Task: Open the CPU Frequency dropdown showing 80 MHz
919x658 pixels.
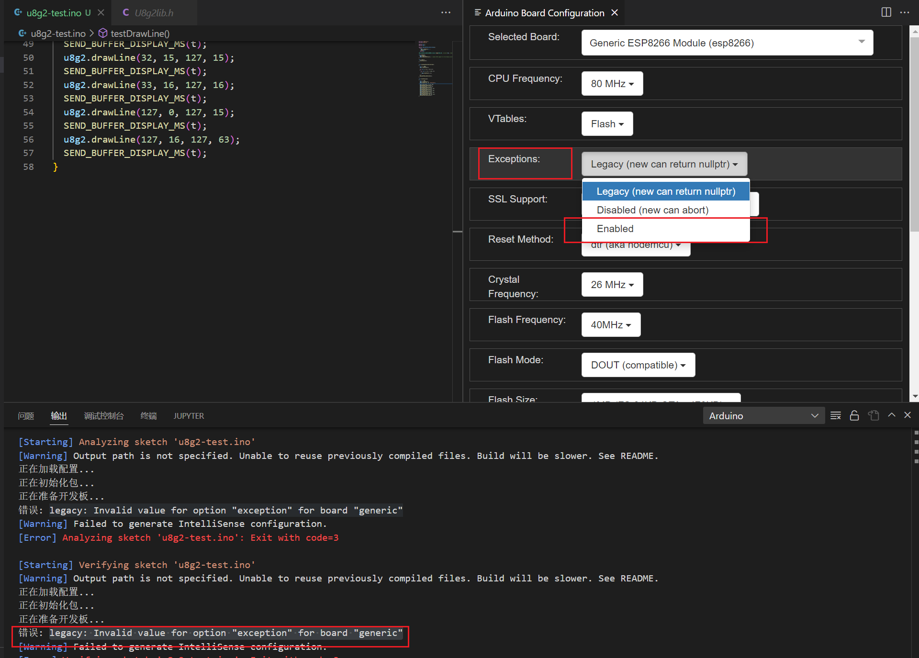Action: click(x=612, y=83)
